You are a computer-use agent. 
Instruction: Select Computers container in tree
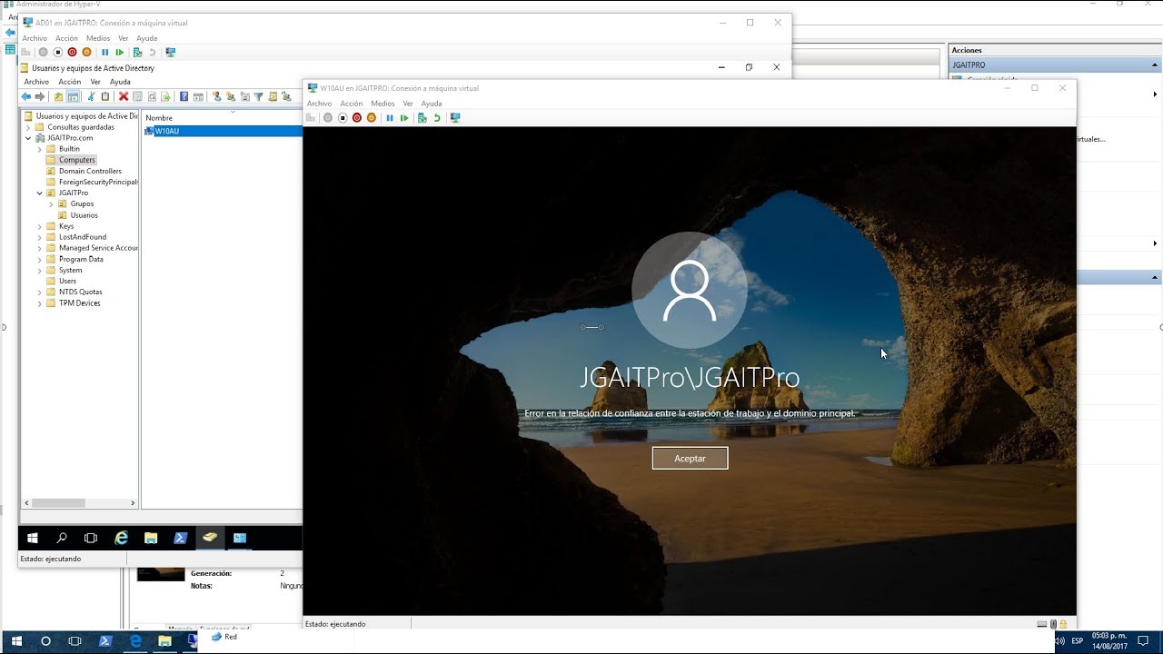pos(77,160)
